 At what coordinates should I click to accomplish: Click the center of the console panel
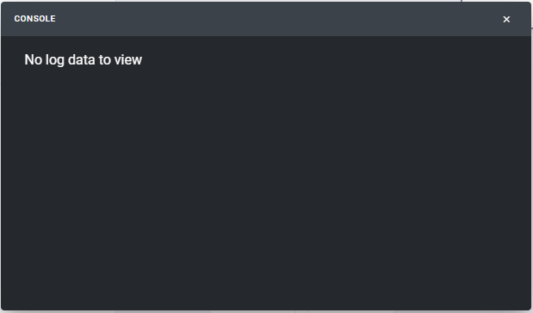(266, 156)
